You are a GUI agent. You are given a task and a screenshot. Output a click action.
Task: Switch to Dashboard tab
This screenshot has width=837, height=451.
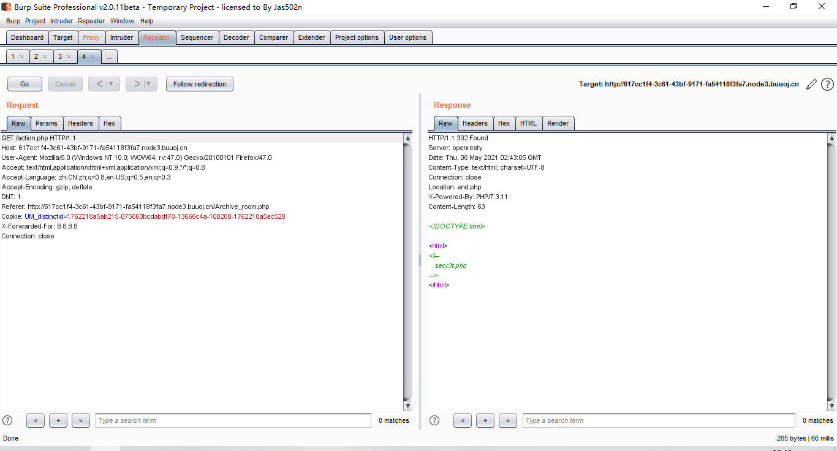[27, 37]
